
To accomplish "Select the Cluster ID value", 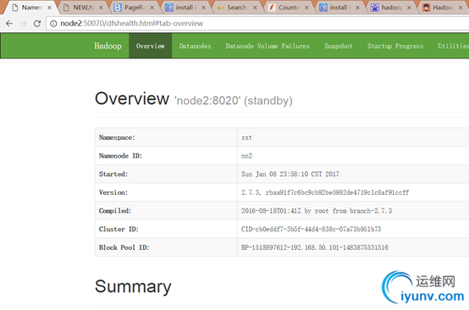I will coord(311,230).
